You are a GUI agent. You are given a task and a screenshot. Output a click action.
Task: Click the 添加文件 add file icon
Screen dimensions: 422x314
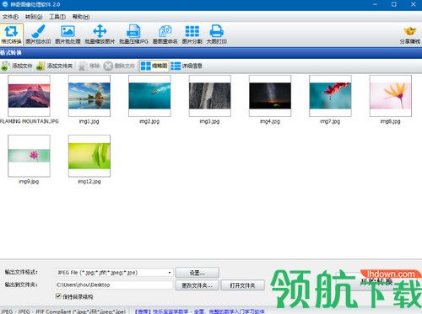tap(6, 67)
